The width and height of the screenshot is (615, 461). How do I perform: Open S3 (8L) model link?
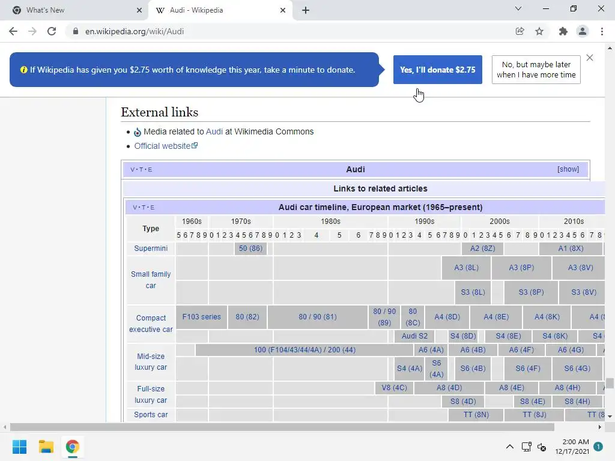pyautogui.click(x=473, y=292)
